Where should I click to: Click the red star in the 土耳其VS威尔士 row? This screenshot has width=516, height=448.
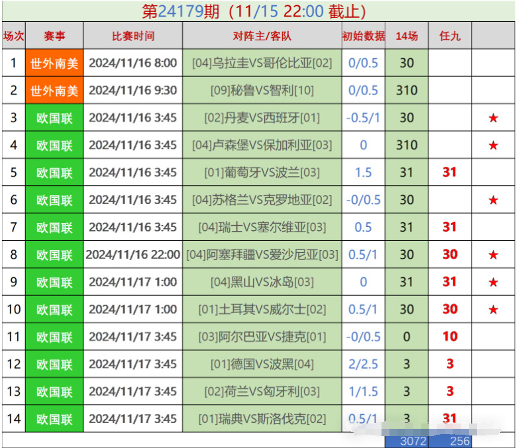493,309
